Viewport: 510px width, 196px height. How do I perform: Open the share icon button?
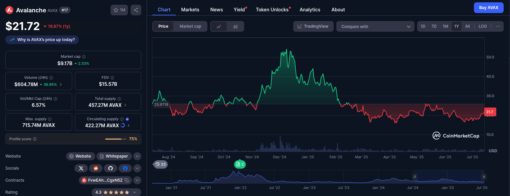(136, 10)
